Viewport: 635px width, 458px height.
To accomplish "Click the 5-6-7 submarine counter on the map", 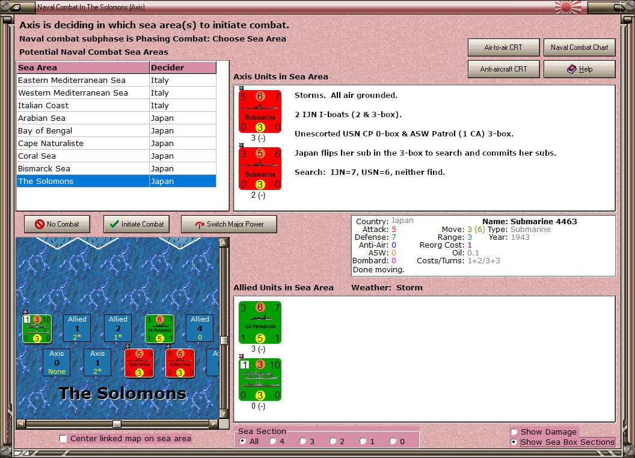I will [x=180, y=363].
